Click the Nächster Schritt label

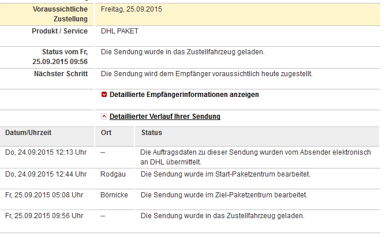61,74
